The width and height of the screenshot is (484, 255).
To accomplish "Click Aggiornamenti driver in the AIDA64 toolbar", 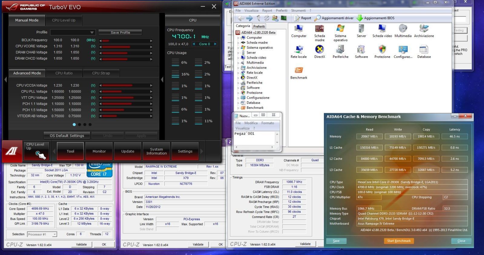I will [334, 18].
